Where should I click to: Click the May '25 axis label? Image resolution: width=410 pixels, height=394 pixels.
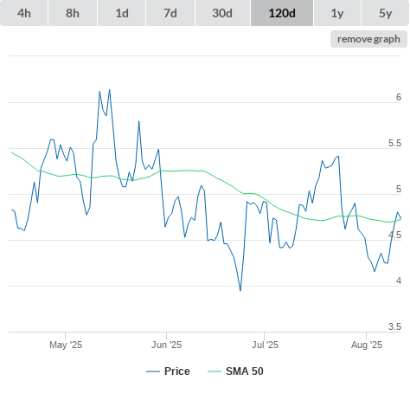[66, 345]
